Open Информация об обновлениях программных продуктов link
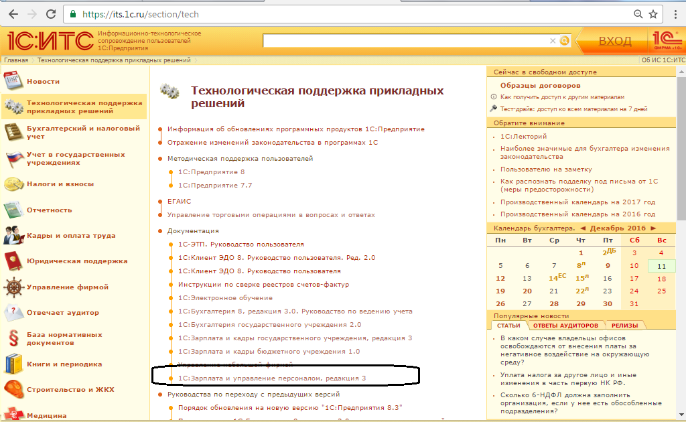Viewport: 686px width, 422px height. (x=295, y=129)
